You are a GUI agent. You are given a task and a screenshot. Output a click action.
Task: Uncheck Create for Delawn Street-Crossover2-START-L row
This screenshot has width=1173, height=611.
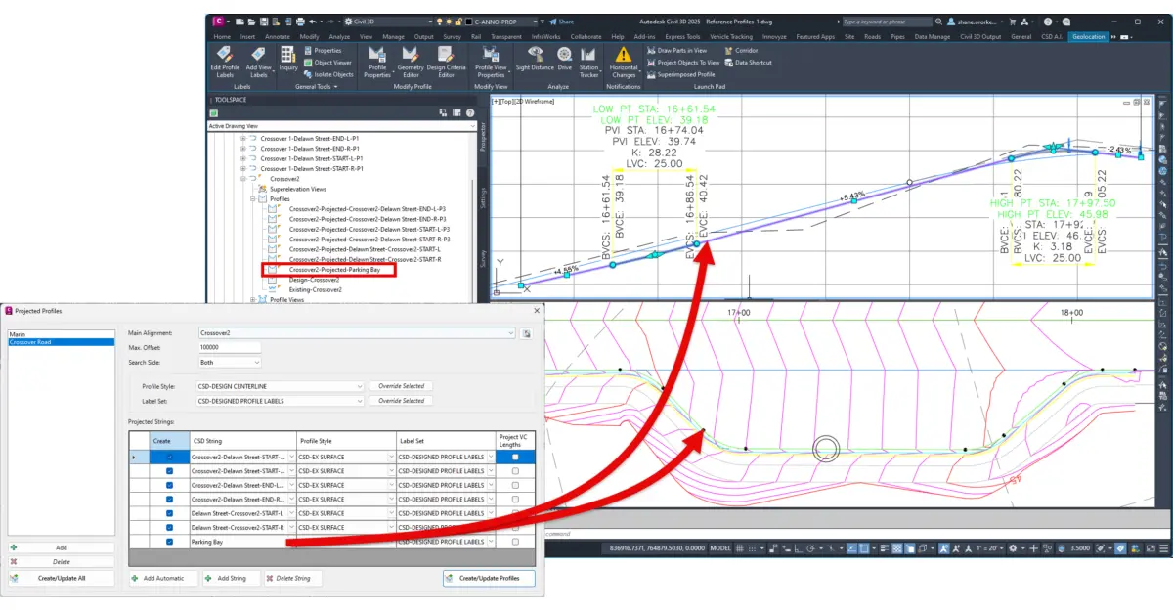pyautogui.click(x=170, y=513)
